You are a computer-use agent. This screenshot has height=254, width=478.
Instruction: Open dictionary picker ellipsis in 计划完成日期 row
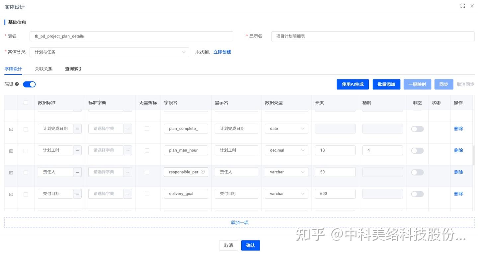(x=128, y=128)
